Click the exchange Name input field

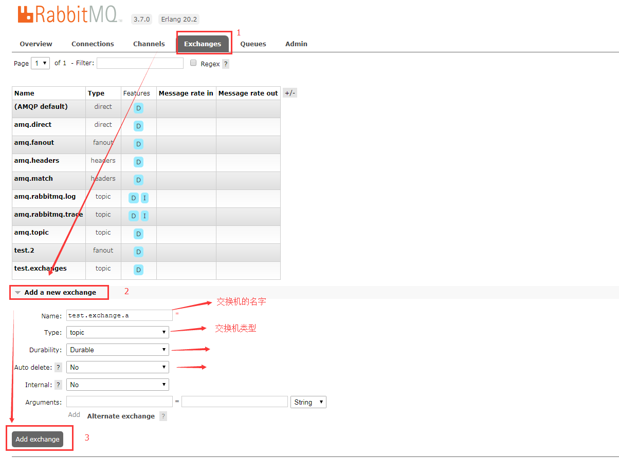pos(119,315)
